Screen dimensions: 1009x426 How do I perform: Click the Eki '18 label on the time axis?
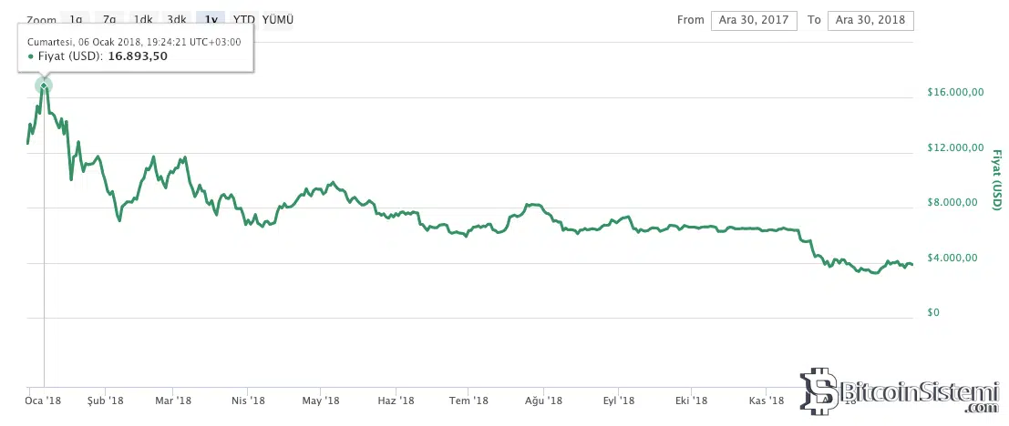(691, 401)
